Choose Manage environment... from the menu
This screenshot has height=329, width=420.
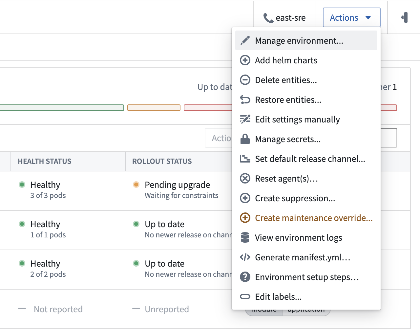tap(306, 40)
